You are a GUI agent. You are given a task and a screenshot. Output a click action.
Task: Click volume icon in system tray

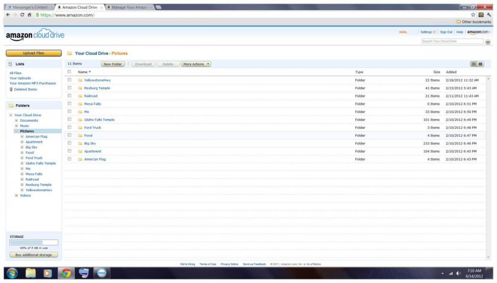pyautogui.click(x=459, y=274)
